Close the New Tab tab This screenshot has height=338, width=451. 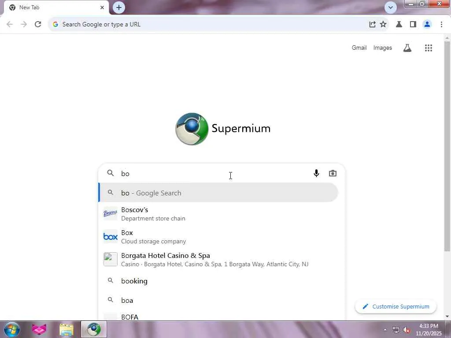click(102, 7)
